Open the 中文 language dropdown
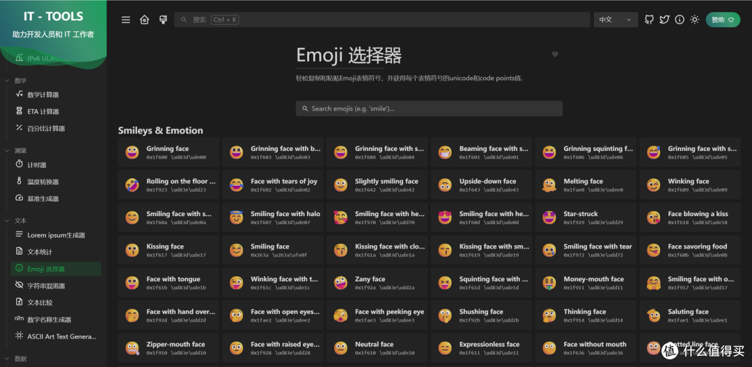The height and width of the screenshot is (367, 752). (x=616, y=19)
